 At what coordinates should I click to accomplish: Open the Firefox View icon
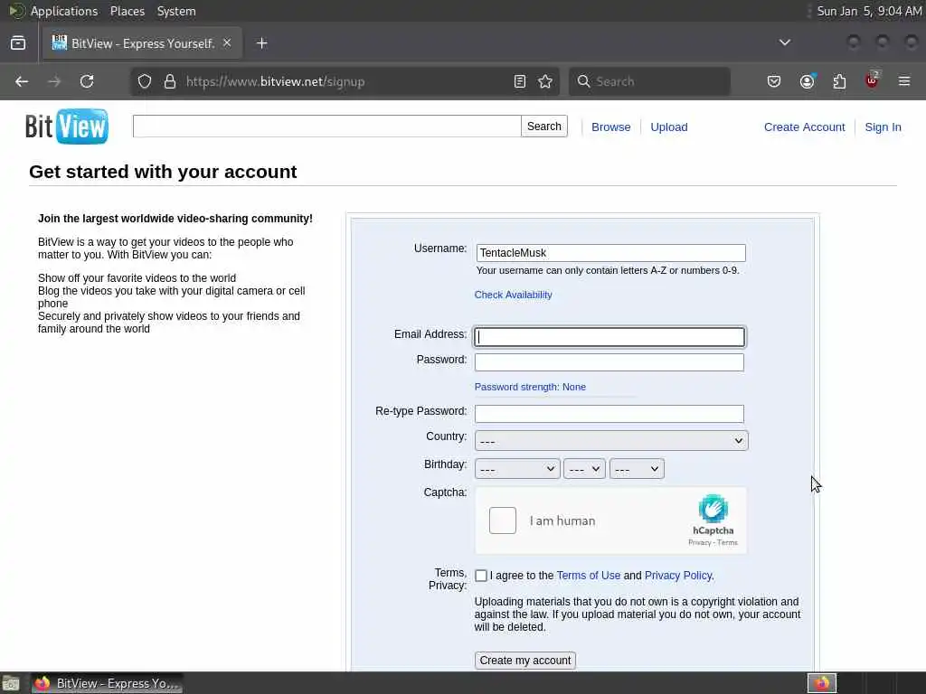pos(18,43)
